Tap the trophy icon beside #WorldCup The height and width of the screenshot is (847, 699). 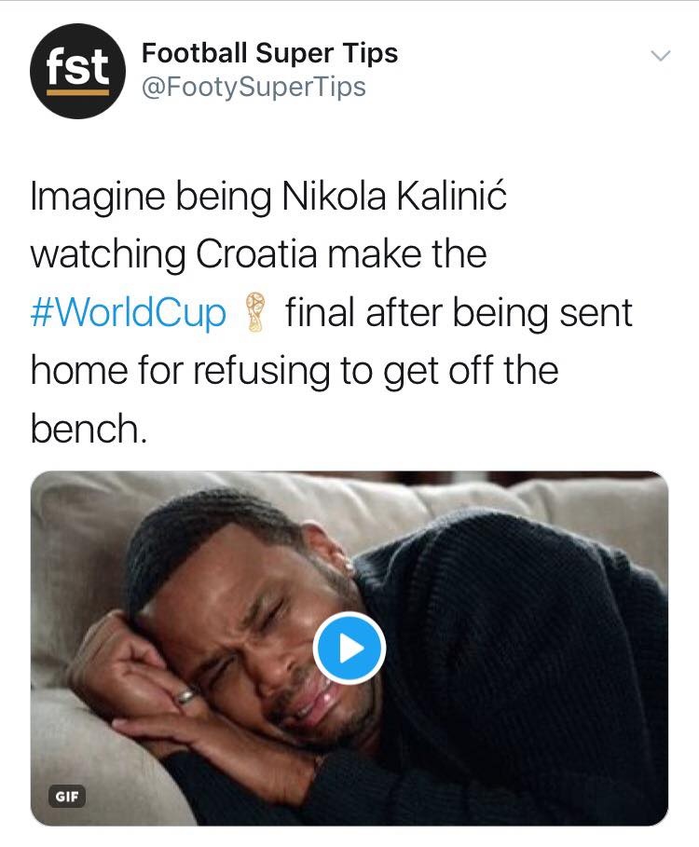[x=250, y=310]
